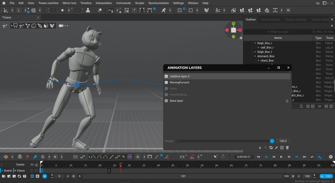The image size is (335, 183).
Task: Click the first footsteps icon in toolbar
Action: point(242,10)
